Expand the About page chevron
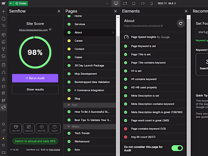Viewport: 208px width, 156px height. 113,32
